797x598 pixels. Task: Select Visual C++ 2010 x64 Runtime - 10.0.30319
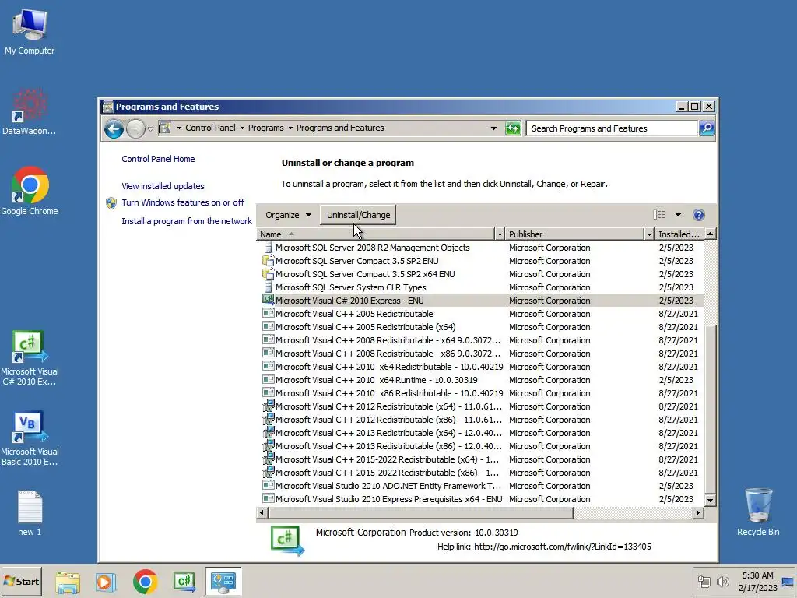tap(480, 380)
